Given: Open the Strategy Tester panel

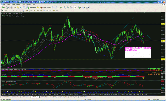Looking at the screenshot, I should click(x=24, y=7).
